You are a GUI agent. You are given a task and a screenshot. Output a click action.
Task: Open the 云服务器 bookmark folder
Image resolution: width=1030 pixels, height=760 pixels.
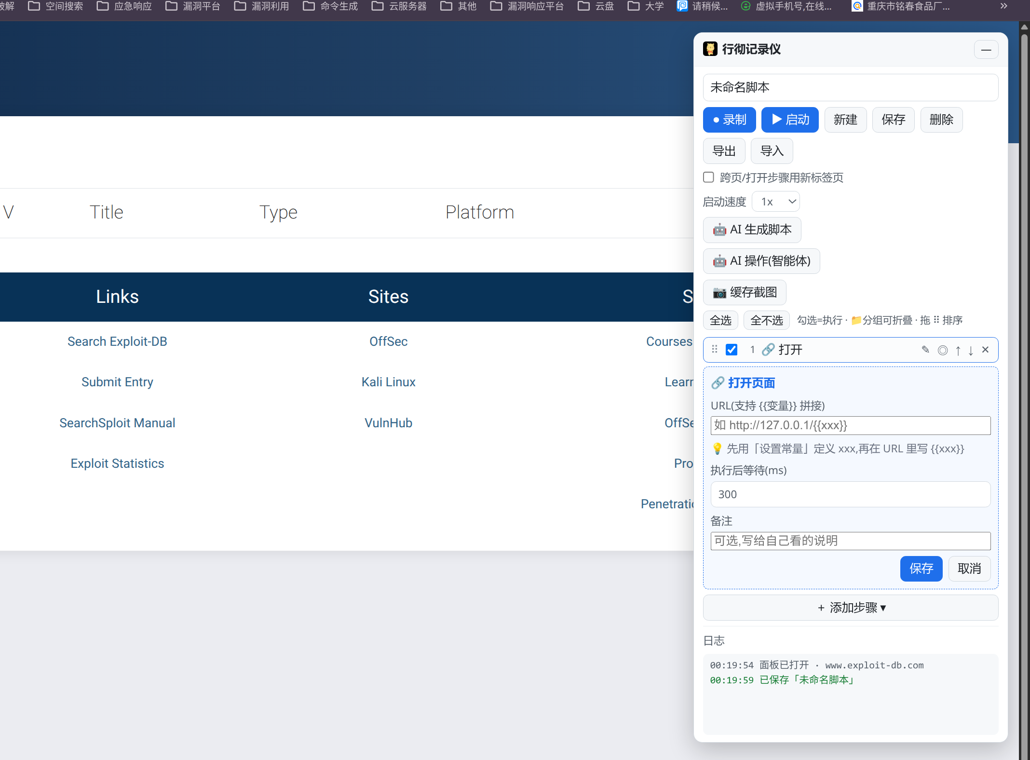399,6
